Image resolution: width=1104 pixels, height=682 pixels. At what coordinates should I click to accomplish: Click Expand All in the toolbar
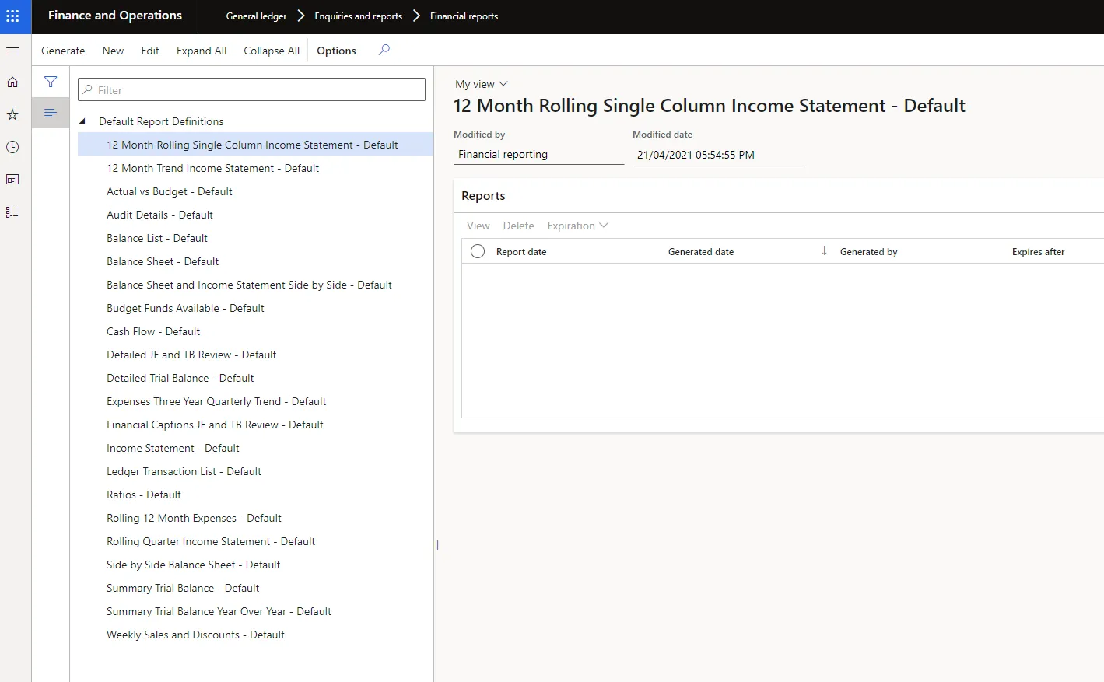pos(201,50)
